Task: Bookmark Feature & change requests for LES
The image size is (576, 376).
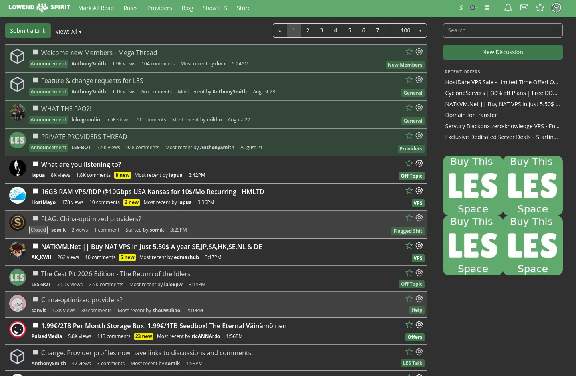Action: click(409, 79)
